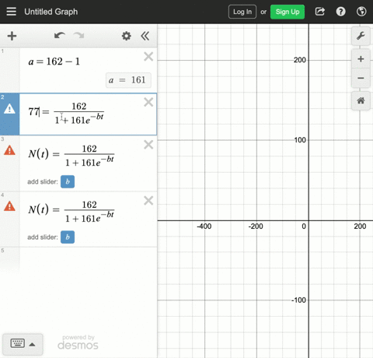The height and width of the screenshot is (358, 373).
Task: Open graph settings wrench
Action: point(361,36)
